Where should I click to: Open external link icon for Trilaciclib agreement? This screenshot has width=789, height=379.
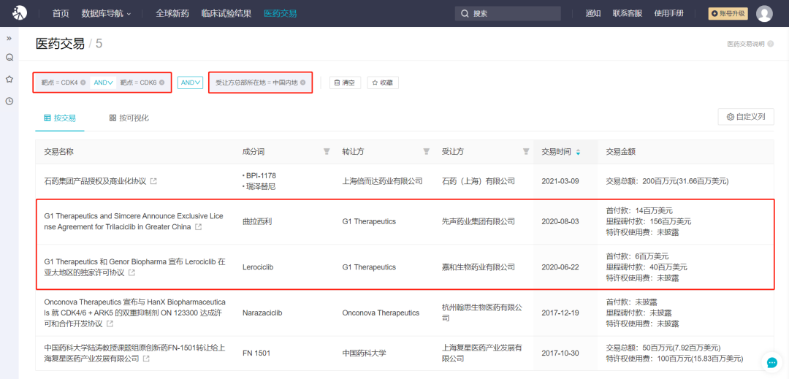pyautogui.click(x=198, y=227)
